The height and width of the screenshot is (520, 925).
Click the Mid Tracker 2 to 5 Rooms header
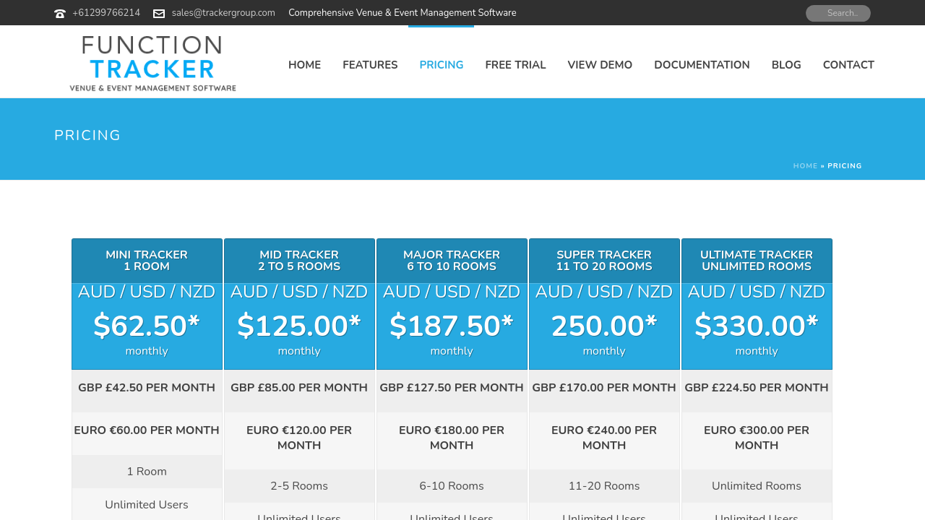point(299,261)
